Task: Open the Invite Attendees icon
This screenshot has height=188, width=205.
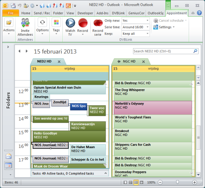Action: pyautogui.click(x=25, y=22)
